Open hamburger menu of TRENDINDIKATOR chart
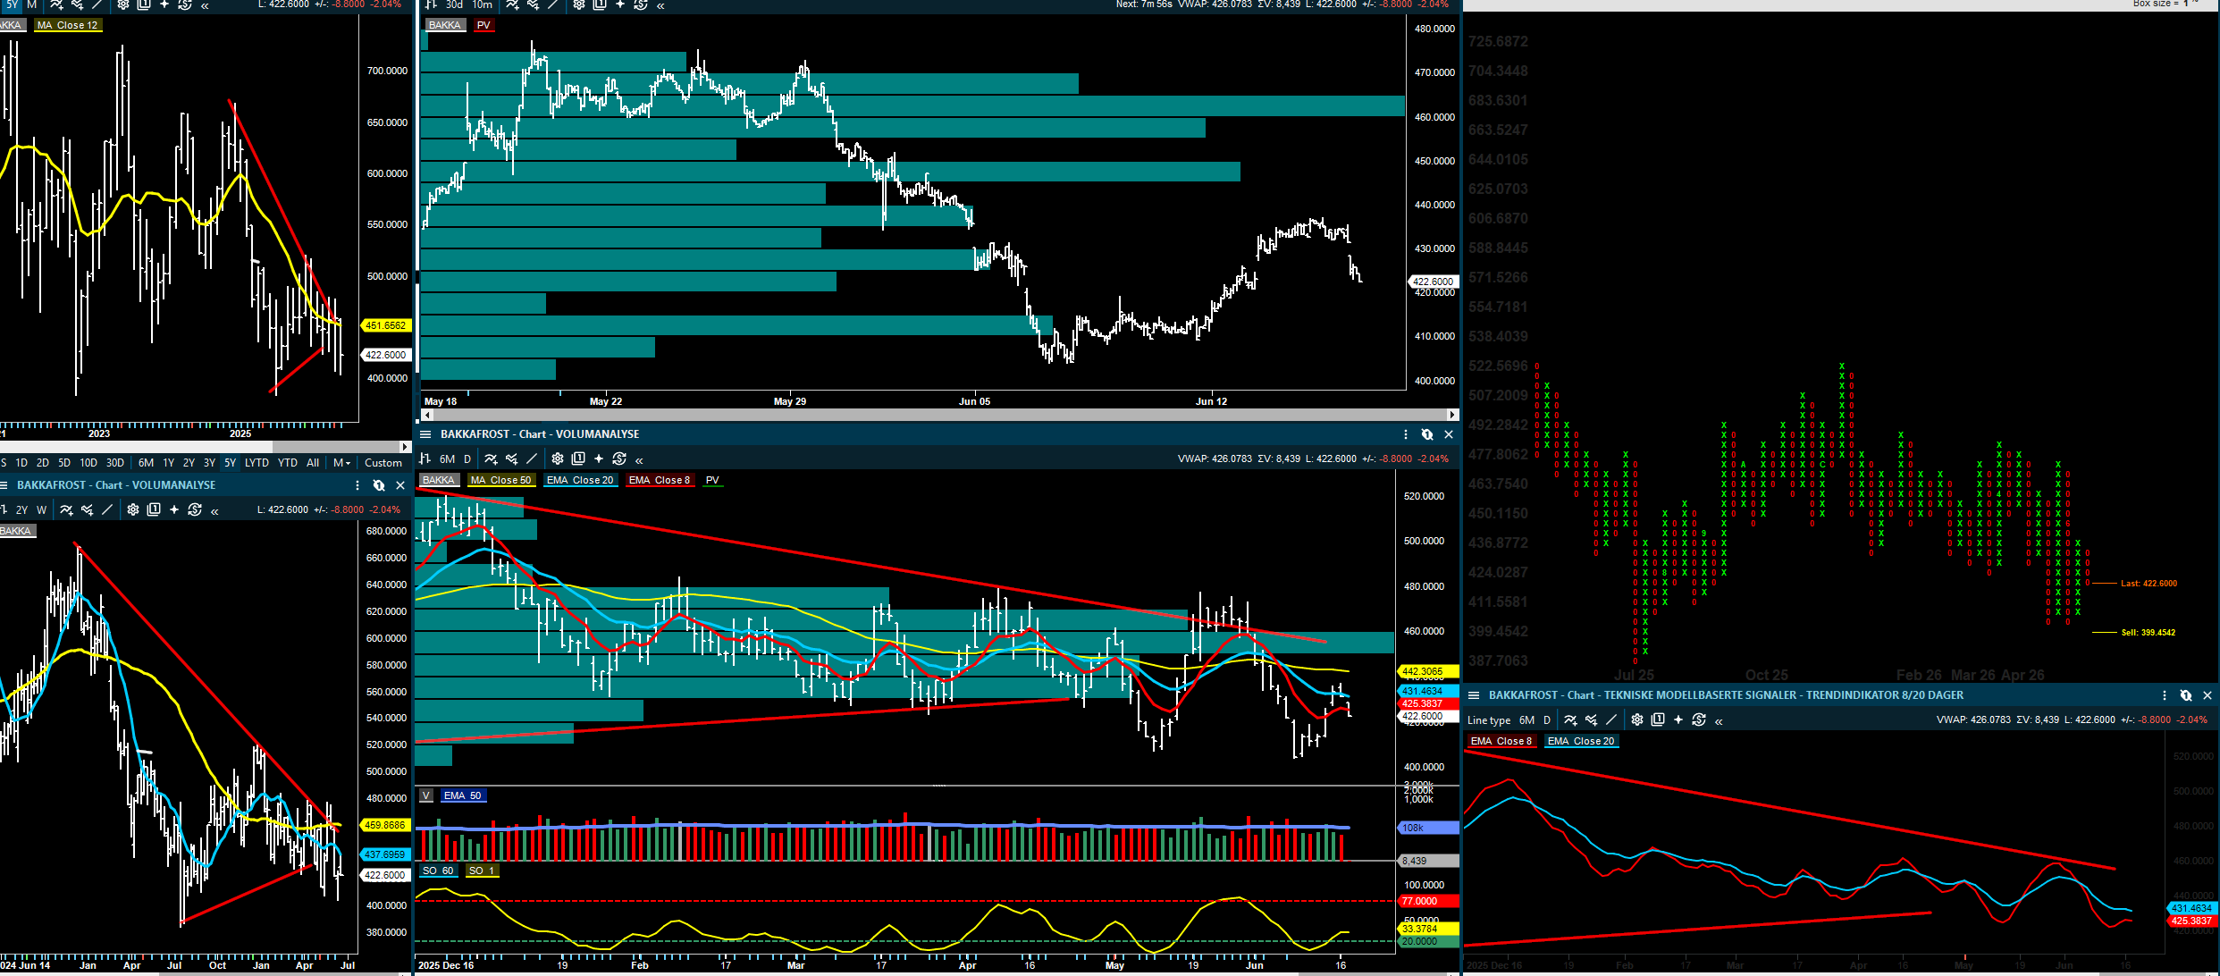 [x=1474, y=695]
